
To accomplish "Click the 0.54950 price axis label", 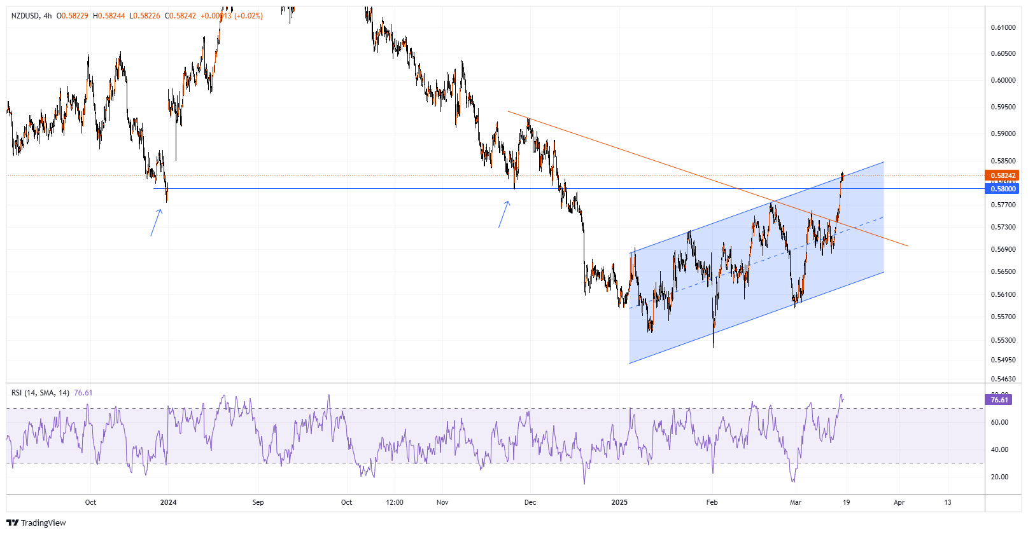I will point(1003,360).
